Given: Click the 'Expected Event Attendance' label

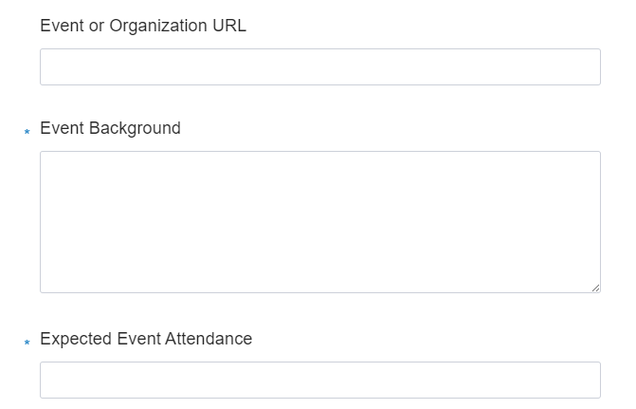Looking at the screenshot, I should coord(146,339).
